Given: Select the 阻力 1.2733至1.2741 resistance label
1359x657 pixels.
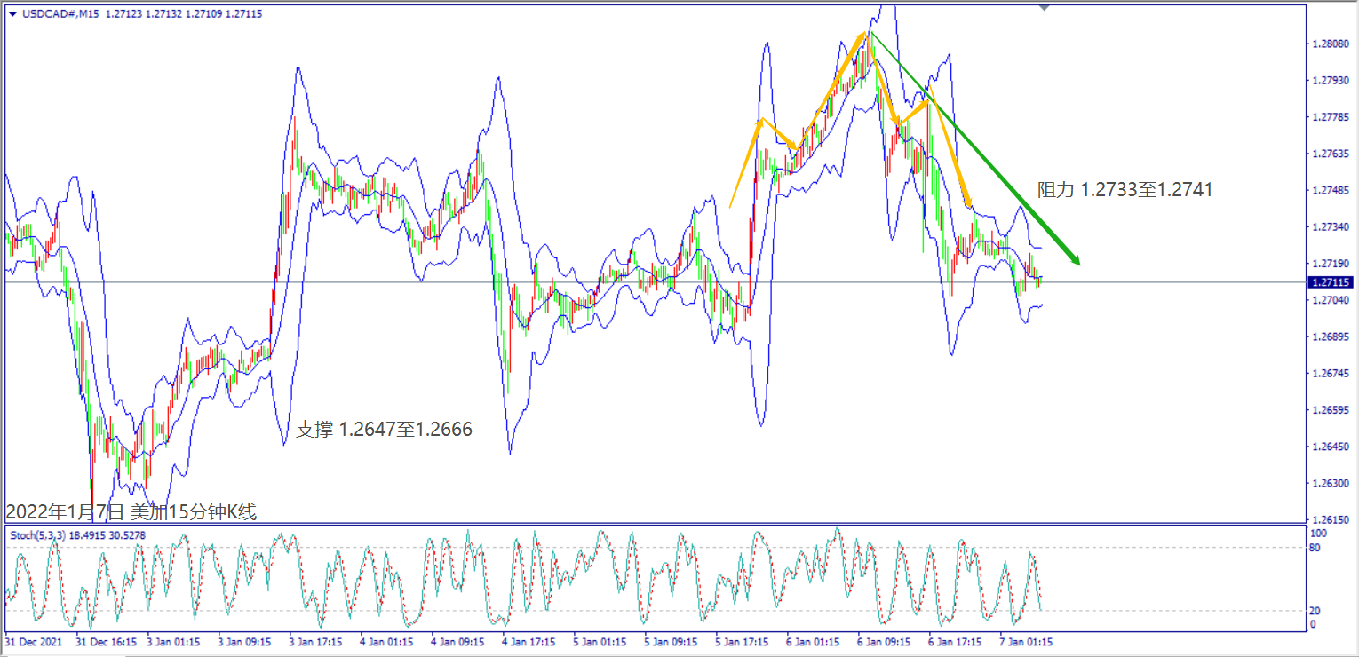Looking at the screenshot, I should 1125,189.
